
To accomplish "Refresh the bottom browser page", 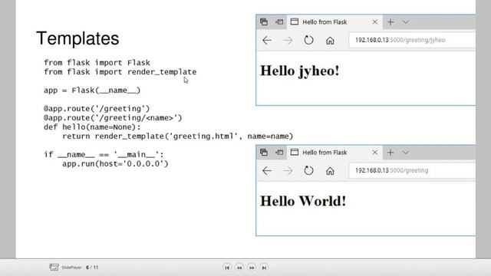I will tap(308, 170).
